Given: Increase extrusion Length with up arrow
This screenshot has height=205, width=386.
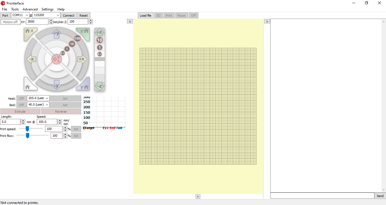Looking at the screenshot, I should click(x=23, y=120).
